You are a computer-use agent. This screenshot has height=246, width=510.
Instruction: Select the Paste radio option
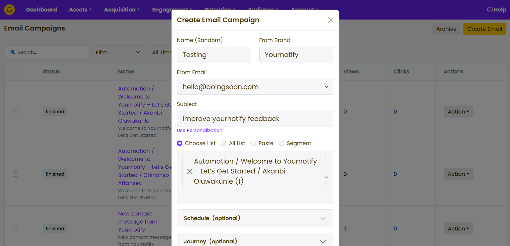pyautogui.click(x=253, y=143)
